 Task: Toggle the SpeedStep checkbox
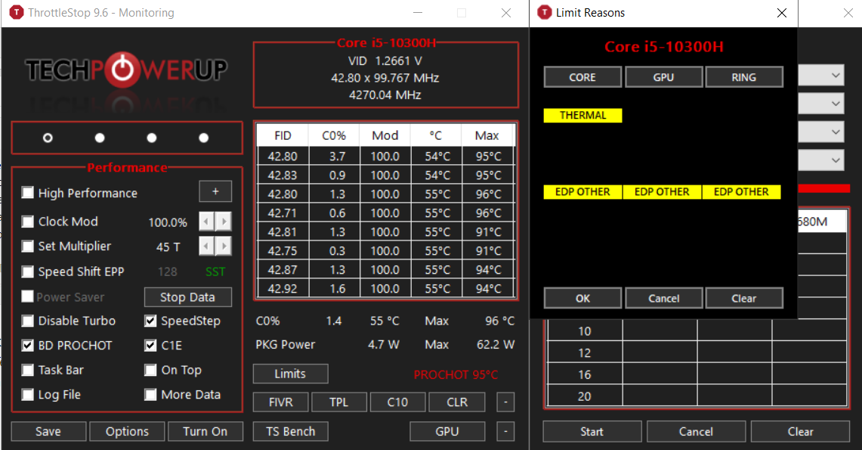pos(150,321)
